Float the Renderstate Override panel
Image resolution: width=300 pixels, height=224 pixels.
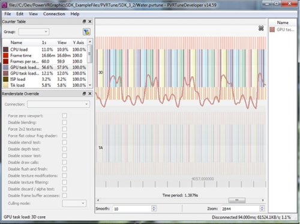[84, 93]
